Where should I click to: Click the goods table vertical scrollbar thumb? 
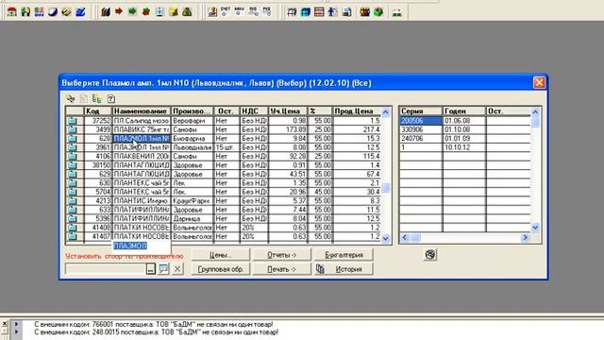[x=386, y=188]
